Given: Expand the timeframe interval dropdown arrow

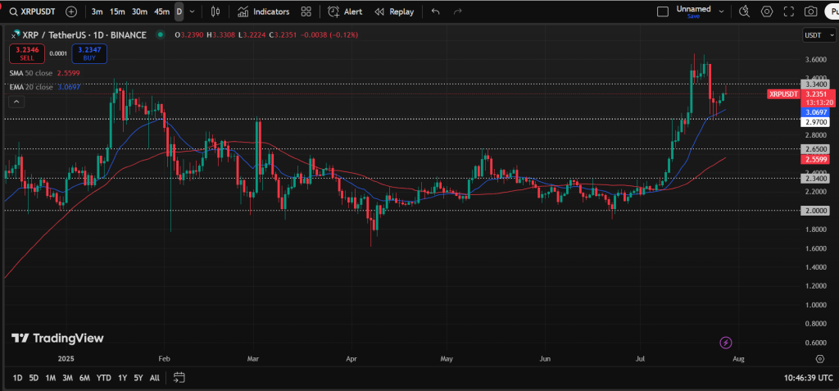Looking at the screenshot, I should pyautogui.click(x=192, y=11).
